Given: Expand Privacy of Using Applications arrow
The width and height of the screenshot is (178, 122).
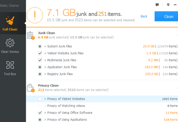Looking at the screenshot, I should (x=45, y=120).
